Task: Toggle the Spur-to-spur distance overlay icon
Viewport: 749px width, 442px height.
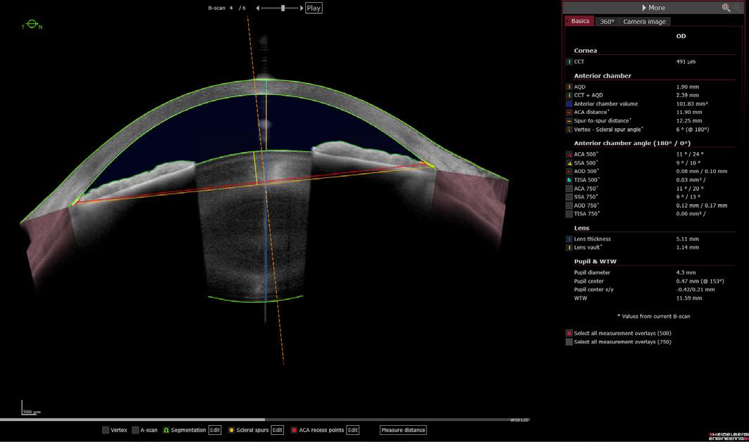Action: (569, 121)
